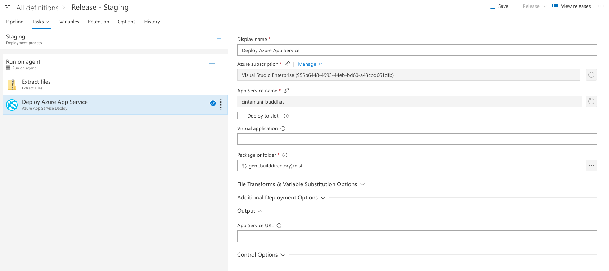
Task: Open the more actions ellipsis at top right
Action: click(601, 6)
